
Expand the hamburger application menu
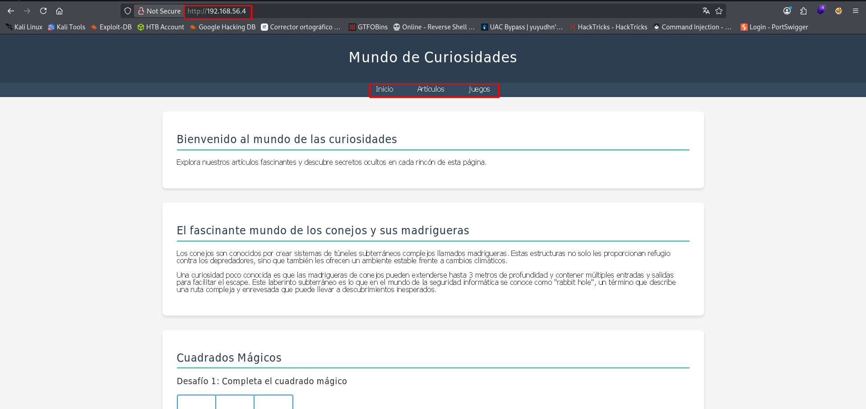pyautogui.click(x=855, y=11)
